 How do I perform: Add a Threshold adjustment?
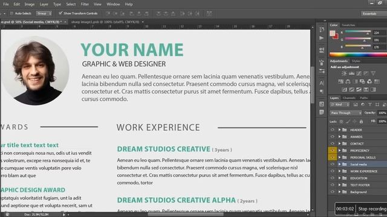coord(359,90)
